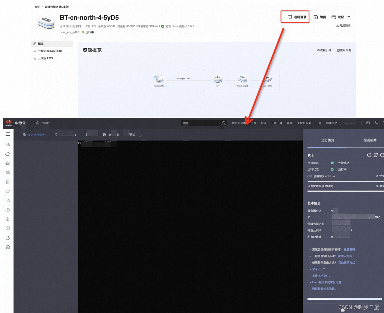Image resolution: width=384 pixels, height=313 pixels.
Task: Click the CPU使用率 usage progress bar
Action: [x=346, y=181]
